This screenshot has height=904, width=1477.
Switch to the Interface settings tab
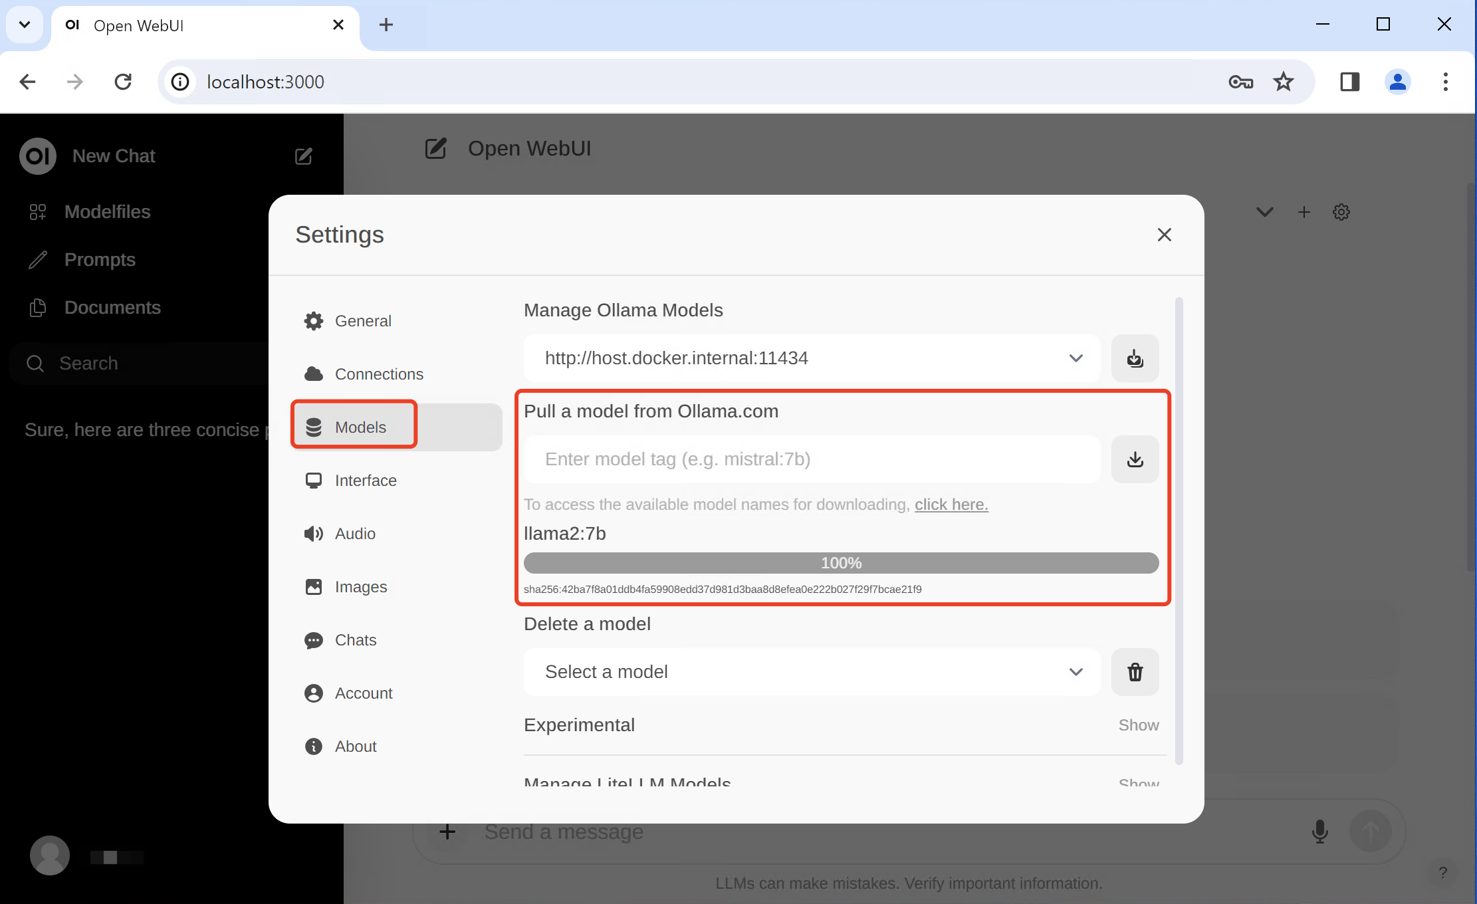[366, 481]
